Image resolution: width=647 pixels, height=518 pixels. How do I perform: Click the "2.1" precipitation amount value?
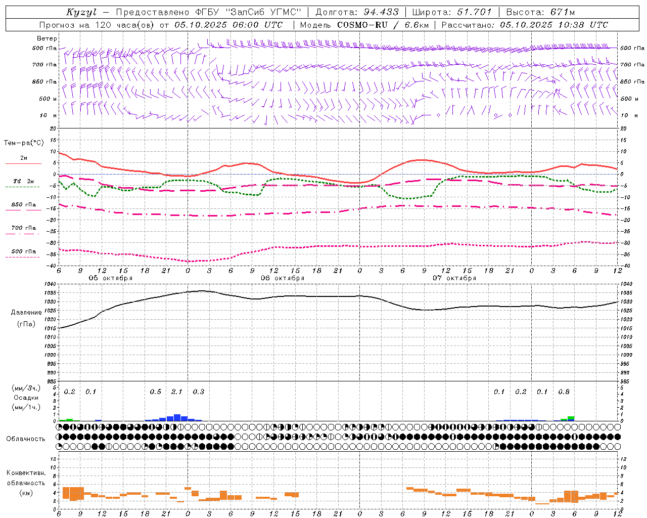(x=177, y=392)
